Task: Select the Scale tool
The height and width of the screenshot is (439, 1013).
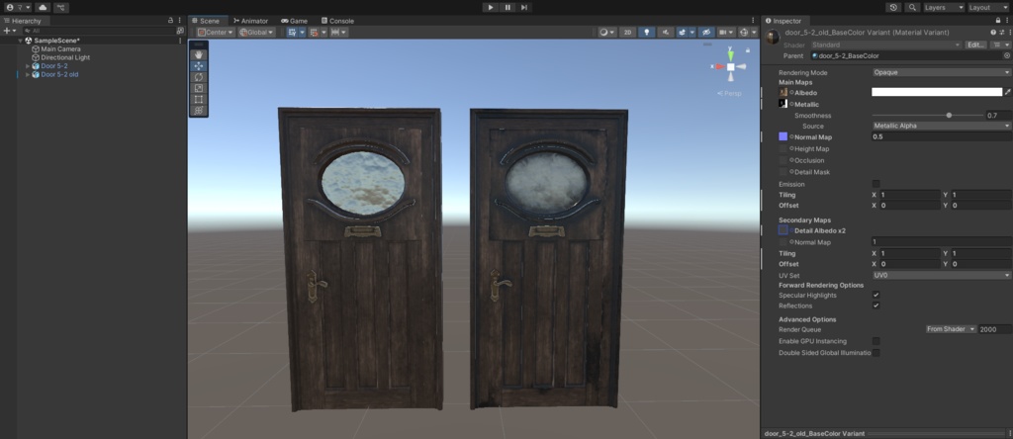Action: (198, 88)
